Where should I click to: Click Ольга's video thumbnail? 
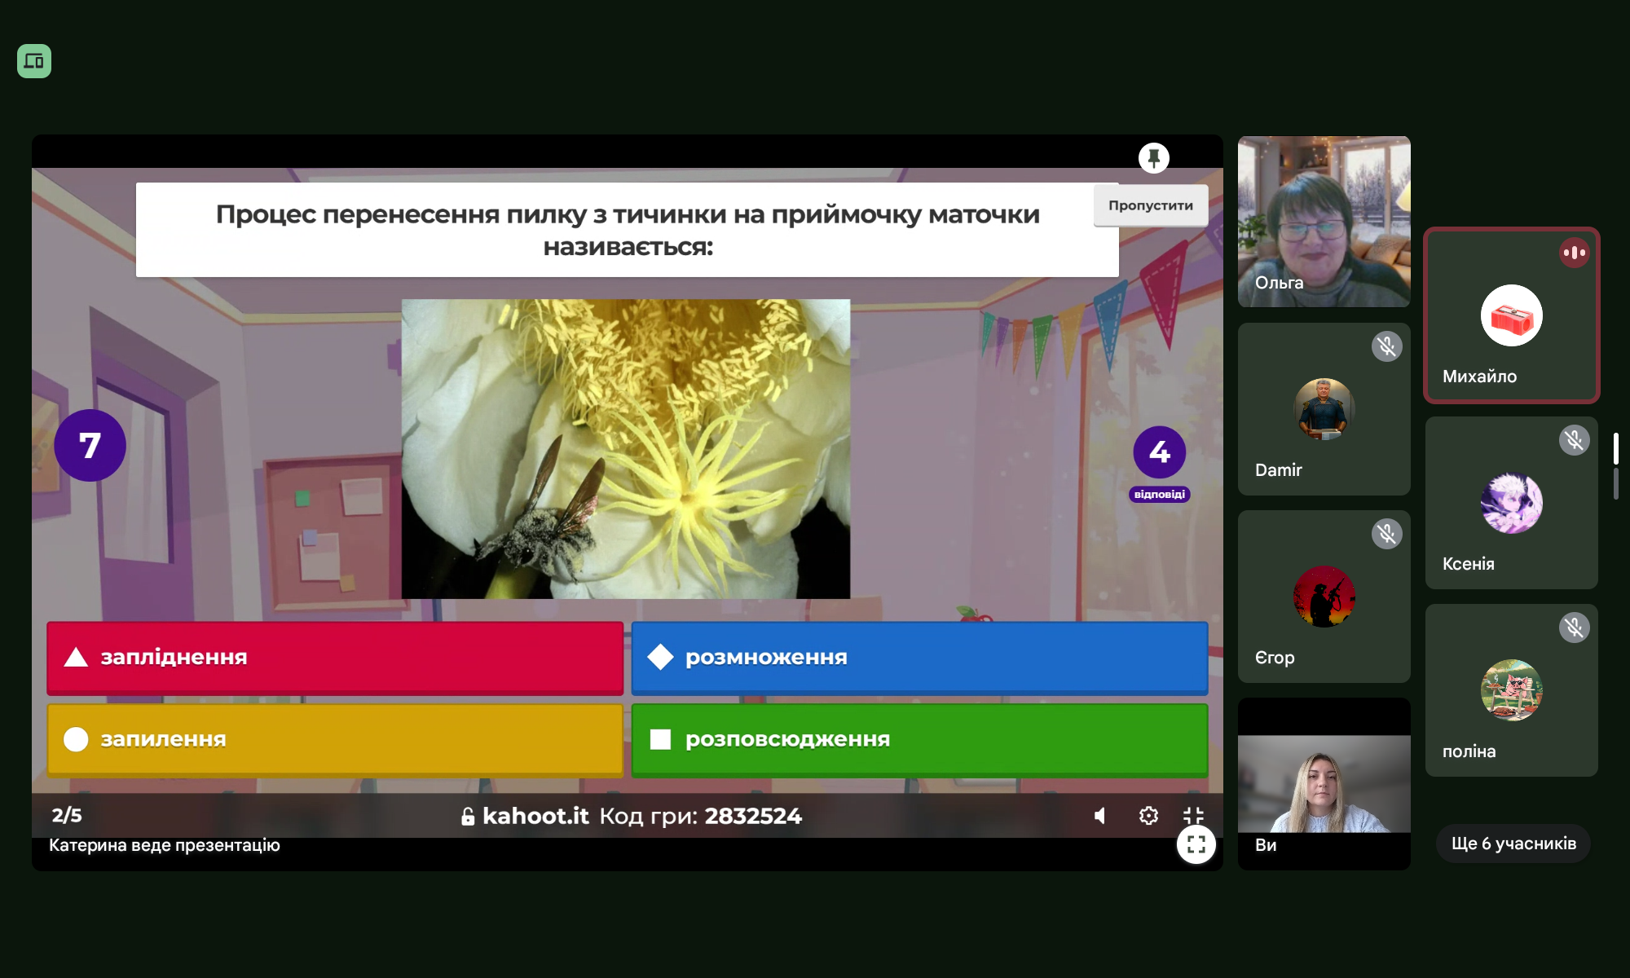click(x=1324, y=222)
